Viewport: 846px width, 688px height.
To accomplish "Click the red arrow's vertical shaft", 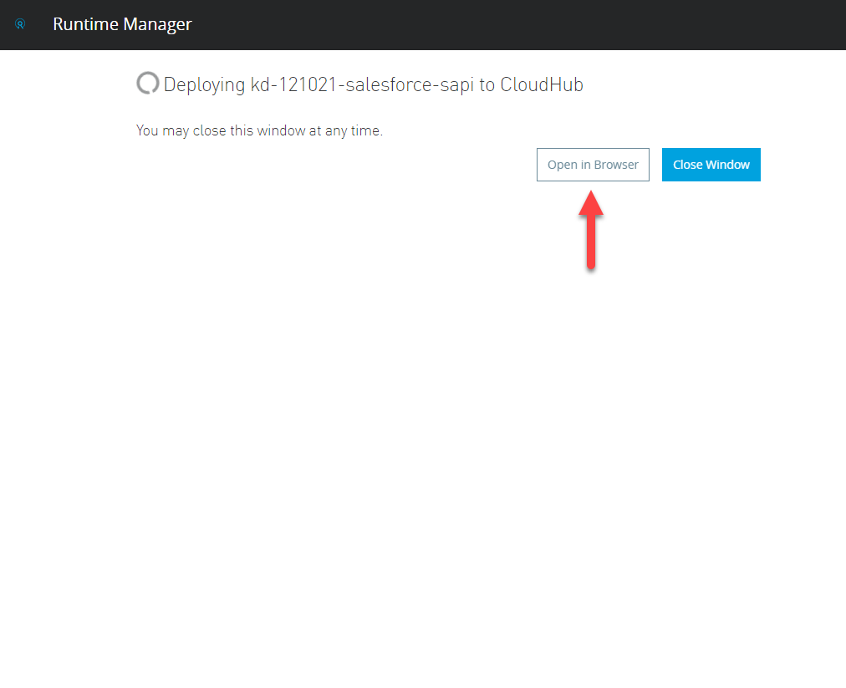I will tap(591, 242).
